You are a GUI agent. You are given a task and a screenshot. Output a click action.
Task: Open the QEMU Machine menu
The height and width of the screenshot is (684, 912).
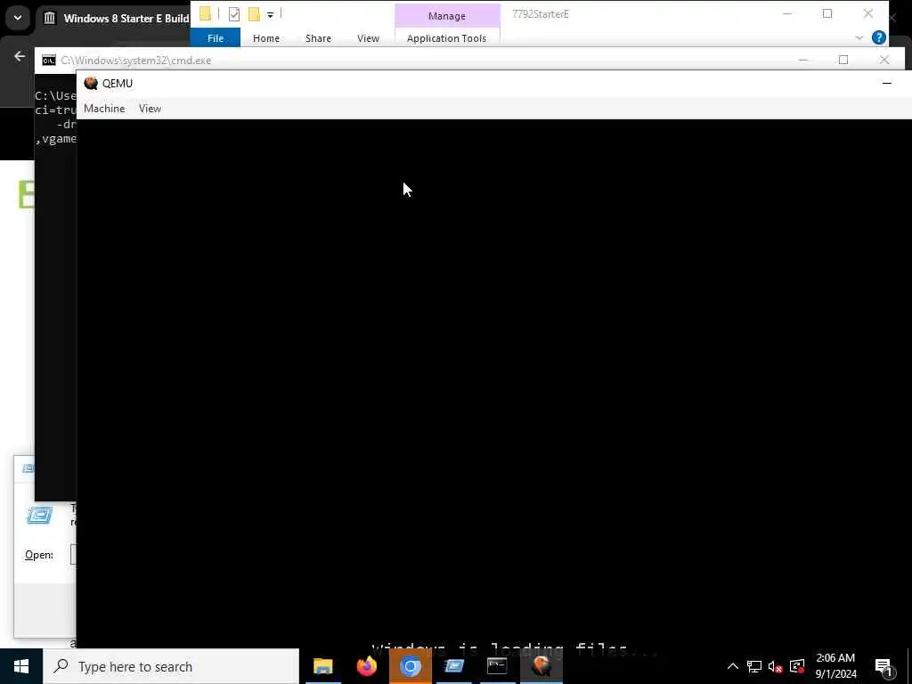click(104, 109)
